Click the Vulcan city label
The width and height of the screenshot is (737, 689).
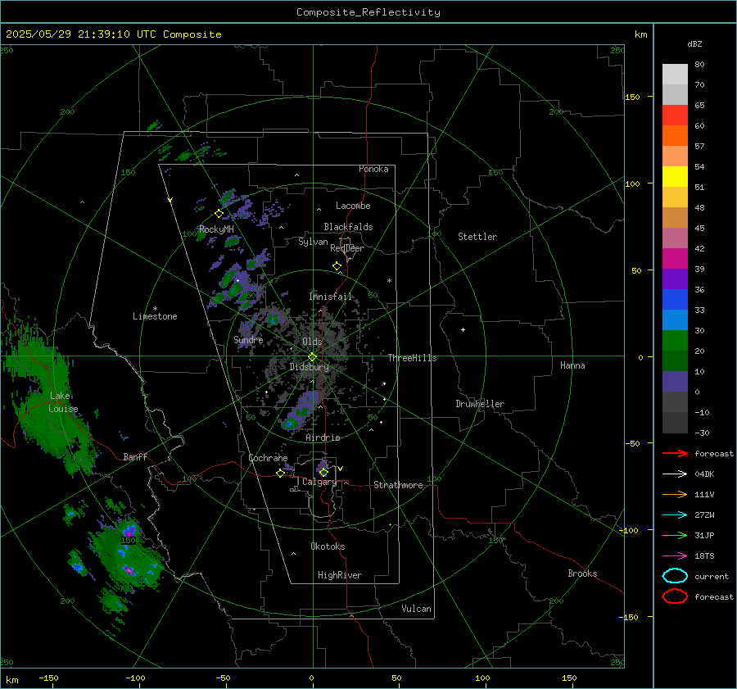coord(416,609)
